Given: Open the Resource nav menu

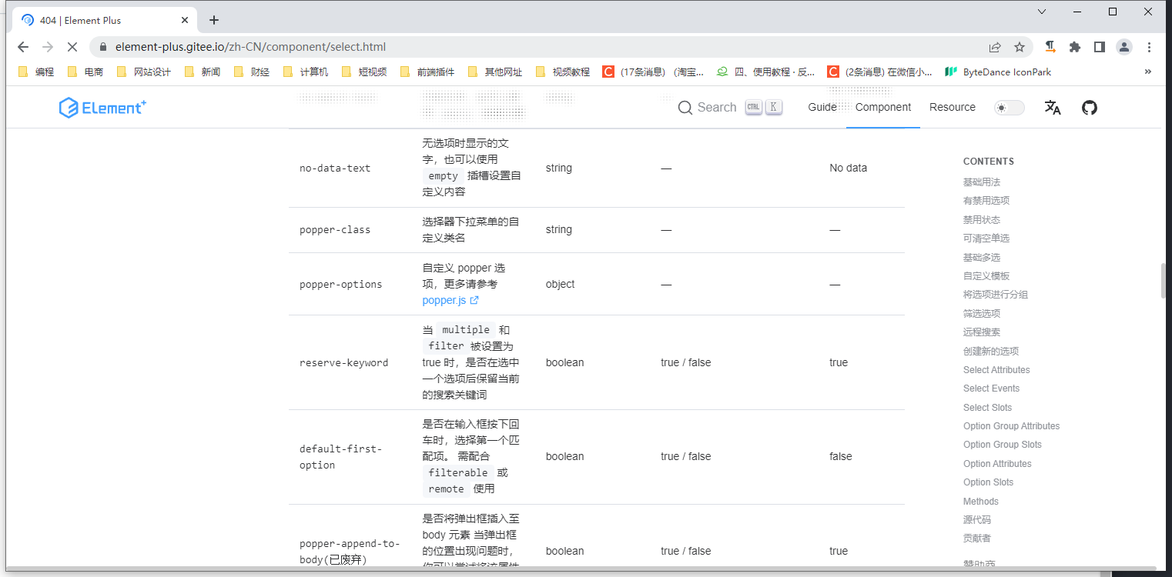Looking at the screenshot, I should (953, 107).
